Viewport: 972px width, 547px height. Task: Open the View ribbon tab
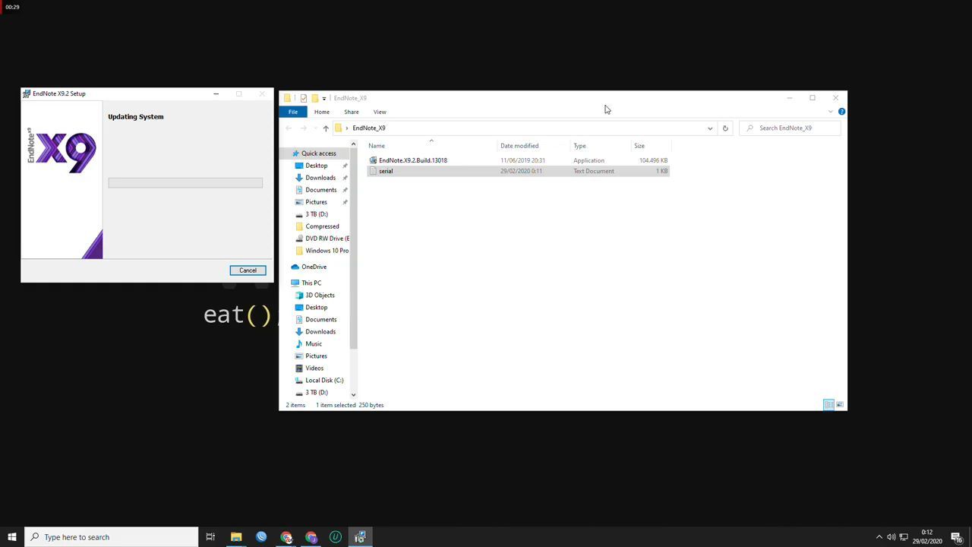(380, 112)
